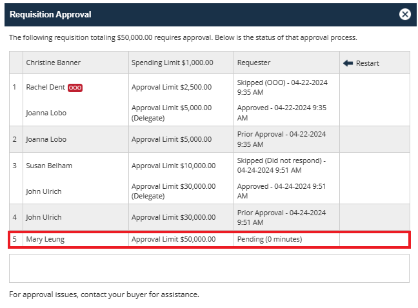Click Mary Leung in row 5

pyautogui.click(x=45, y=239)
